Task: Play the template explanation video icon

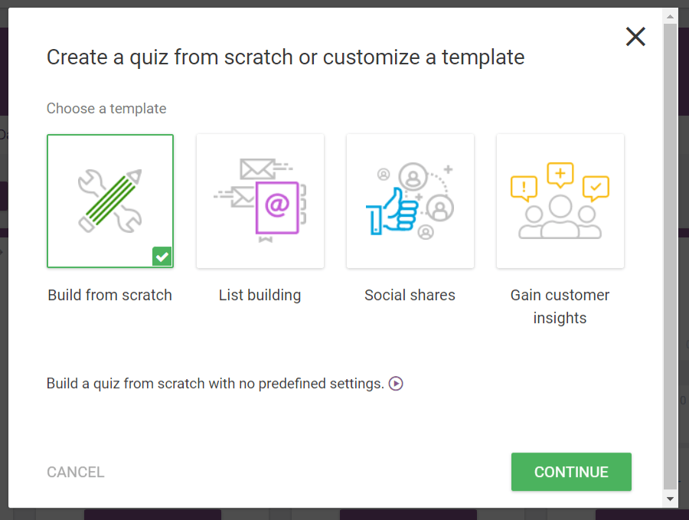Action: click(396, 384)
